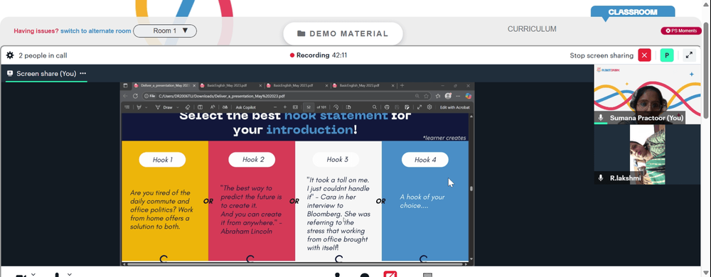
Task: Open a new browser tab with plus
Action: tap(402, 85)
